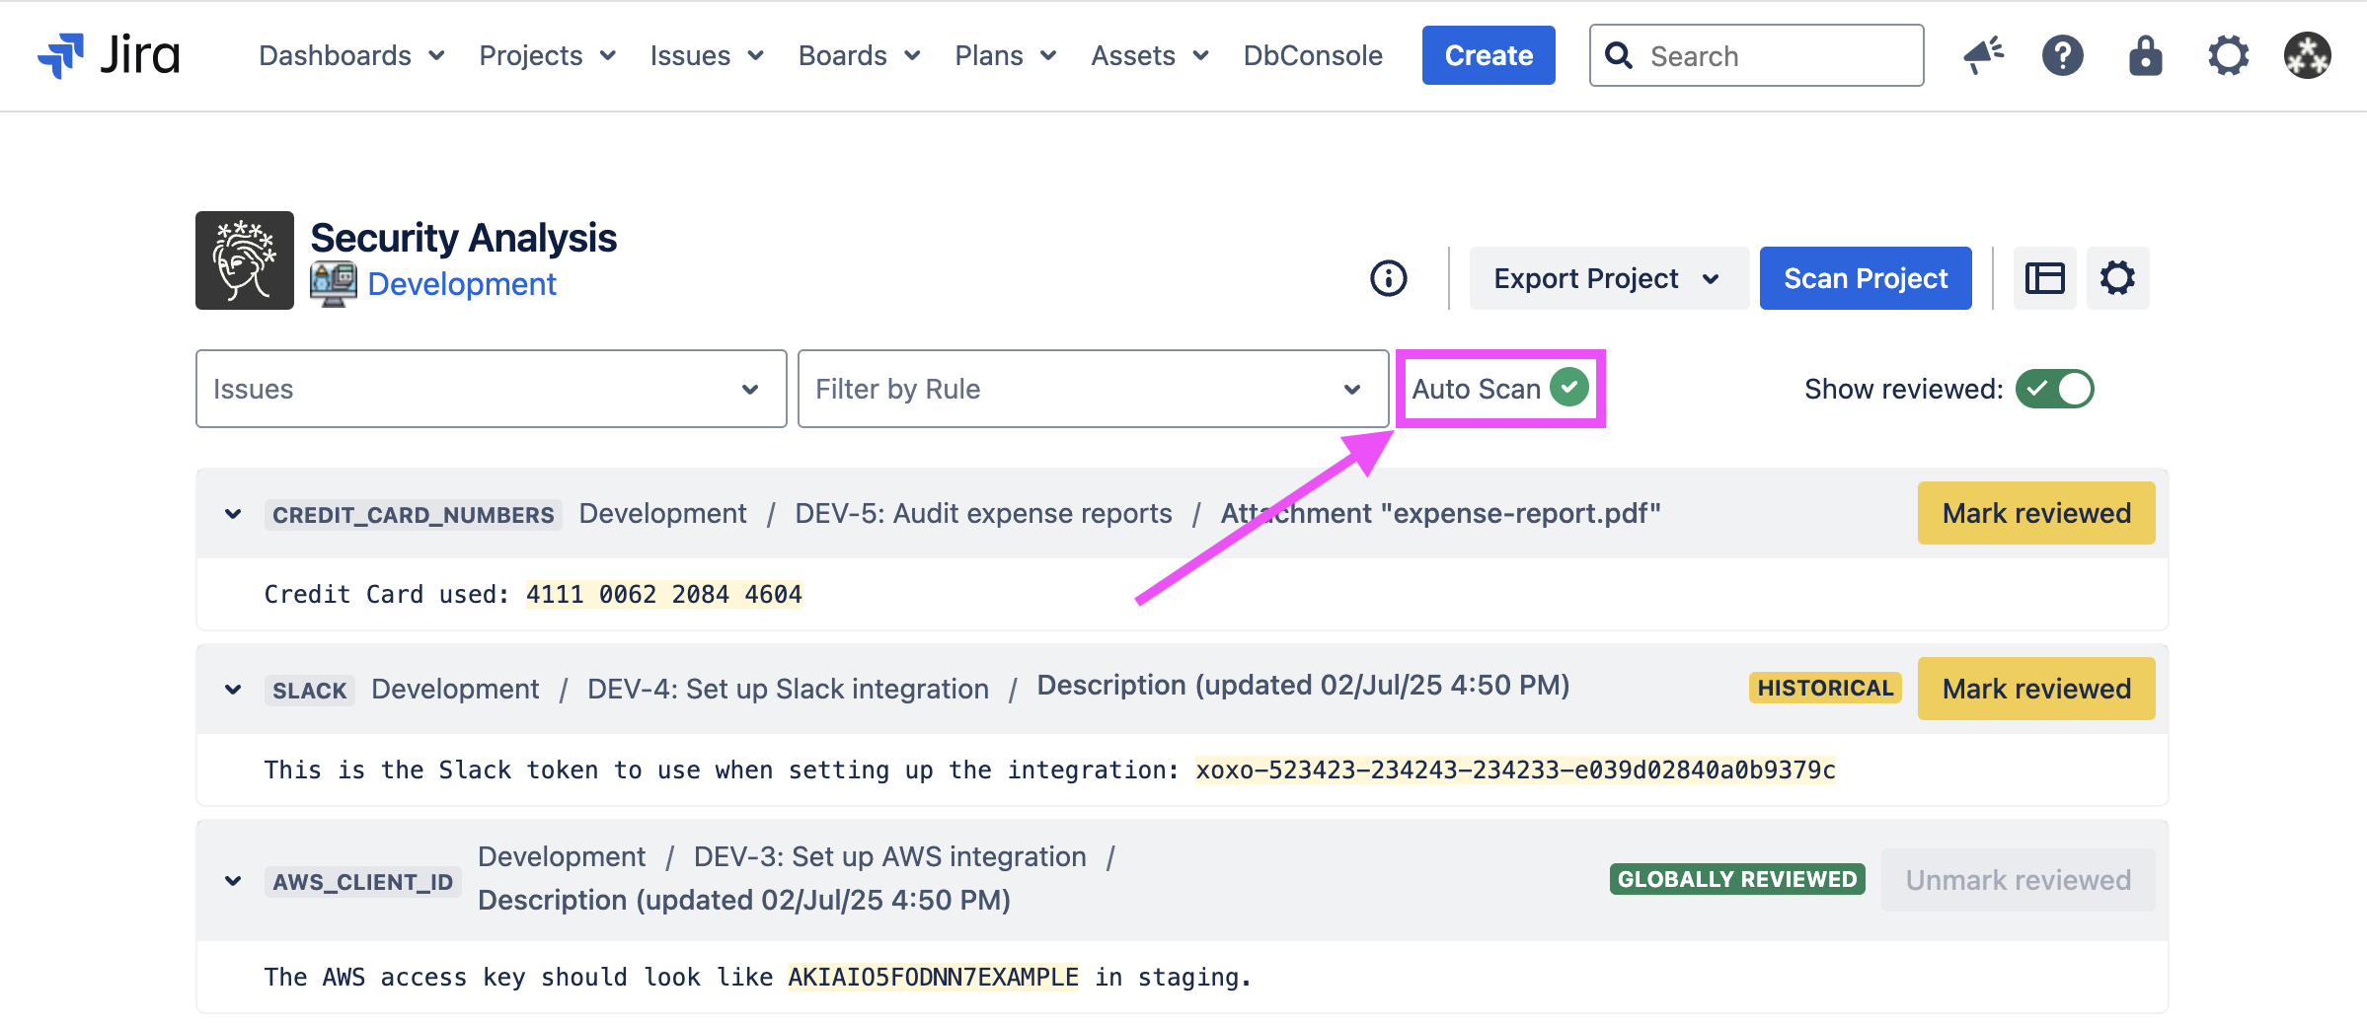2367x1026 pixels.
Task: Toggle the Auto Scan checkmark
Action: pos(1568,388)
